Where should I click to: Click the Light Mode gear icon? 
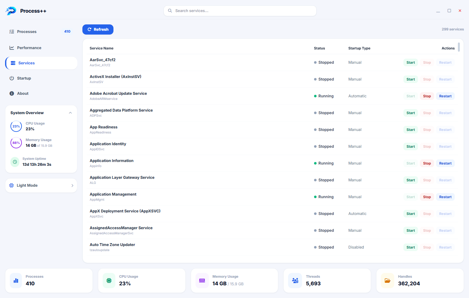point(11,185)
